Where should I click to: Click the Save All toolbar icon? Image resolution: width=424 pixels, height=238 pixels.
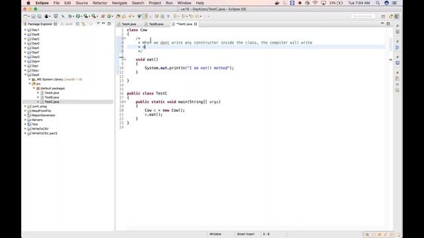[x=40, y=17]
